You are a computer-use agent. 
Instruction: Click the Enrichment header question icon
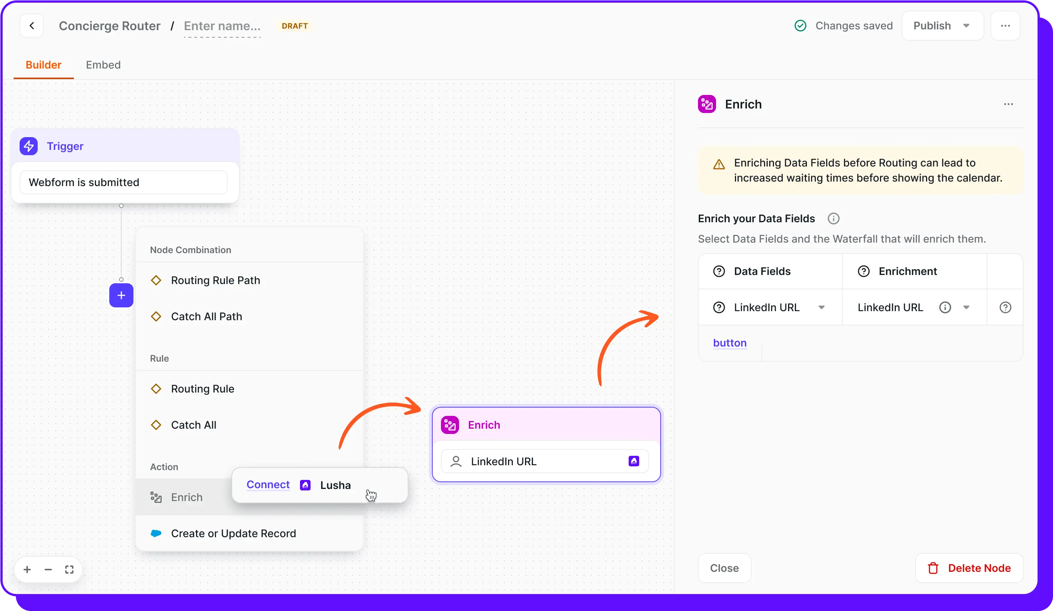[x=864, y=272]
